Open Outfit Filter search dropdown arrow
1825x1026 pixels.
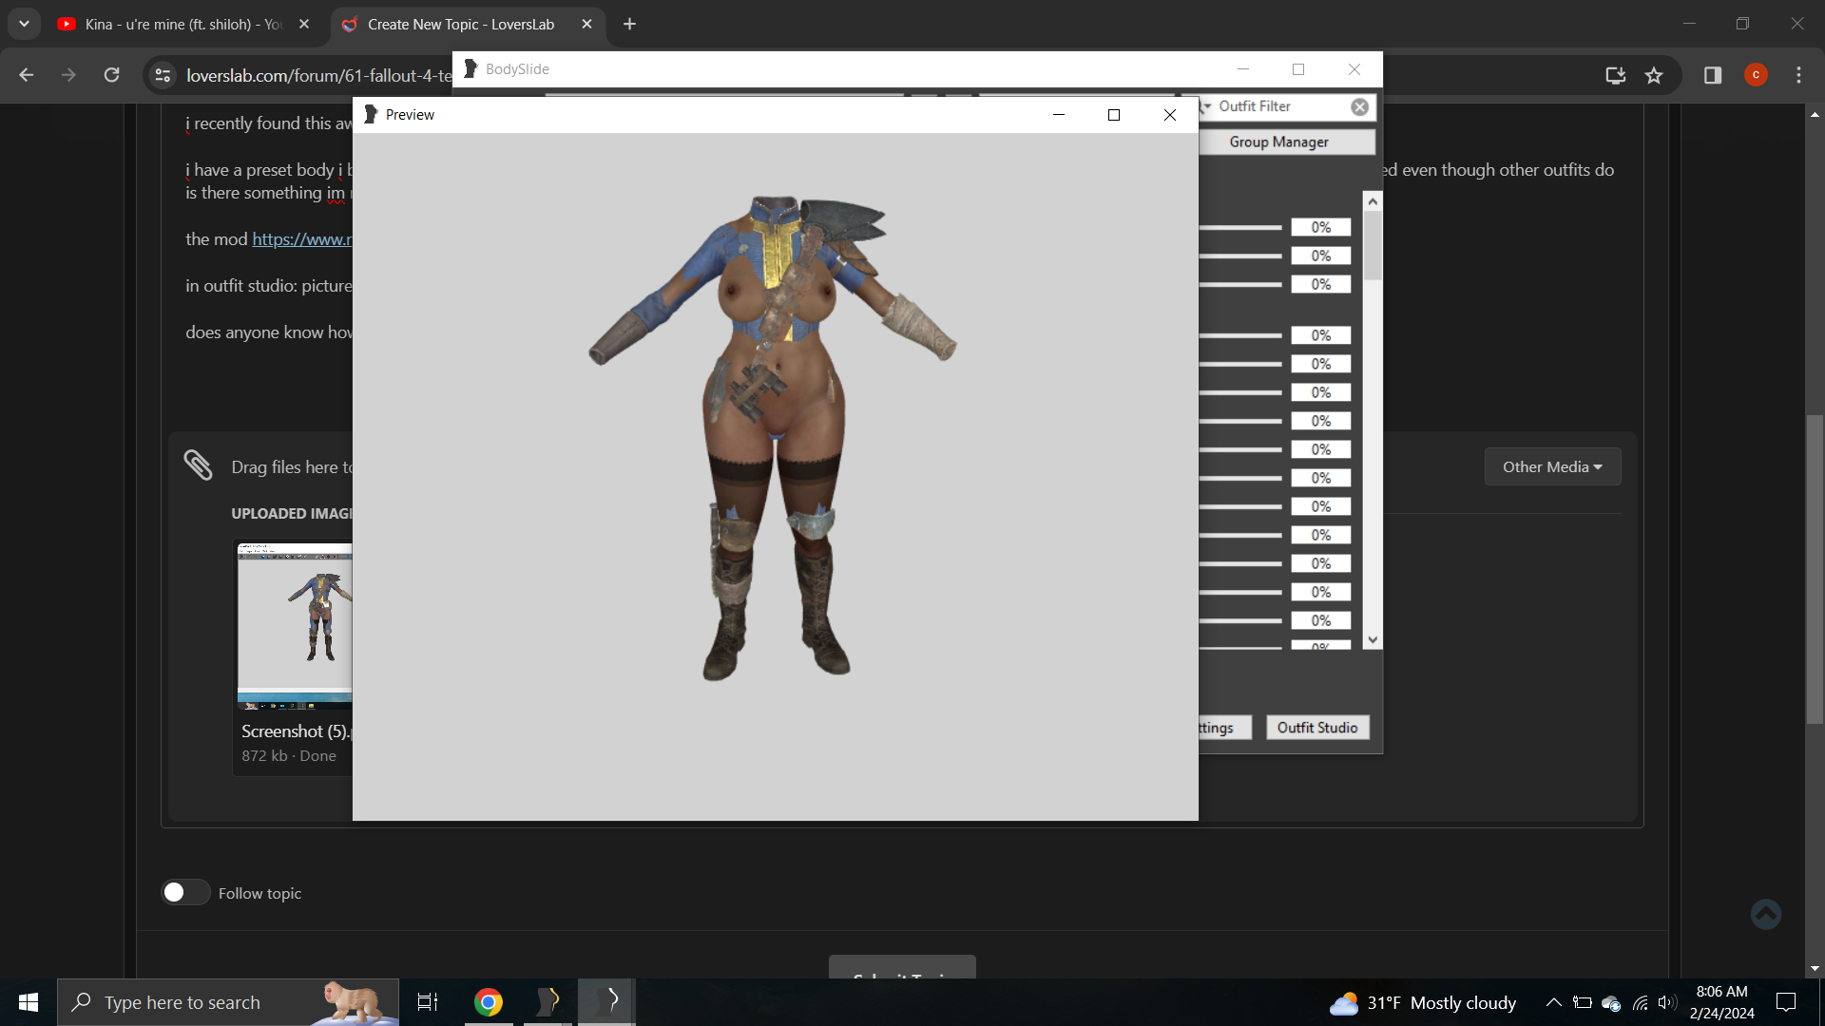click(1207, 106)
